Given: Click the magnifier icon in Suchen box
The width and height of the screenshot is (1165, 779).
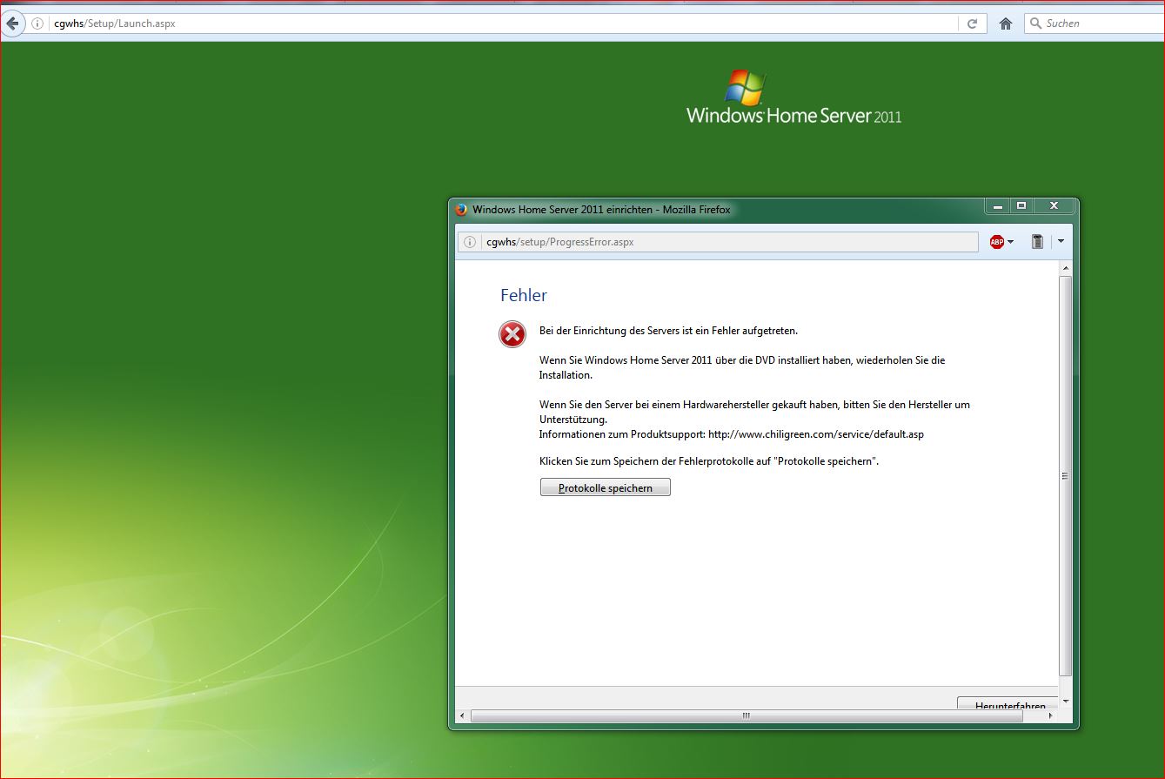Looking at the screenshot, I should (x=1035, y=24).
